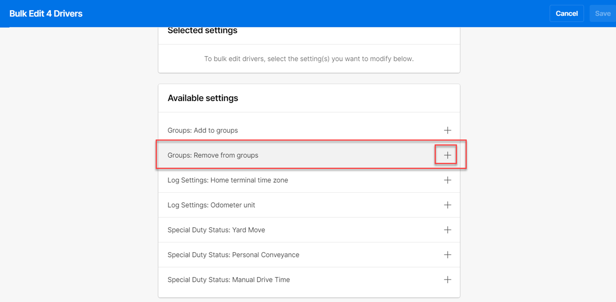Select 'Special Duty Status: Yard Move' label
Image resolution: width=616 pixels, height=302 pixels.
click(x=216, y=230)
